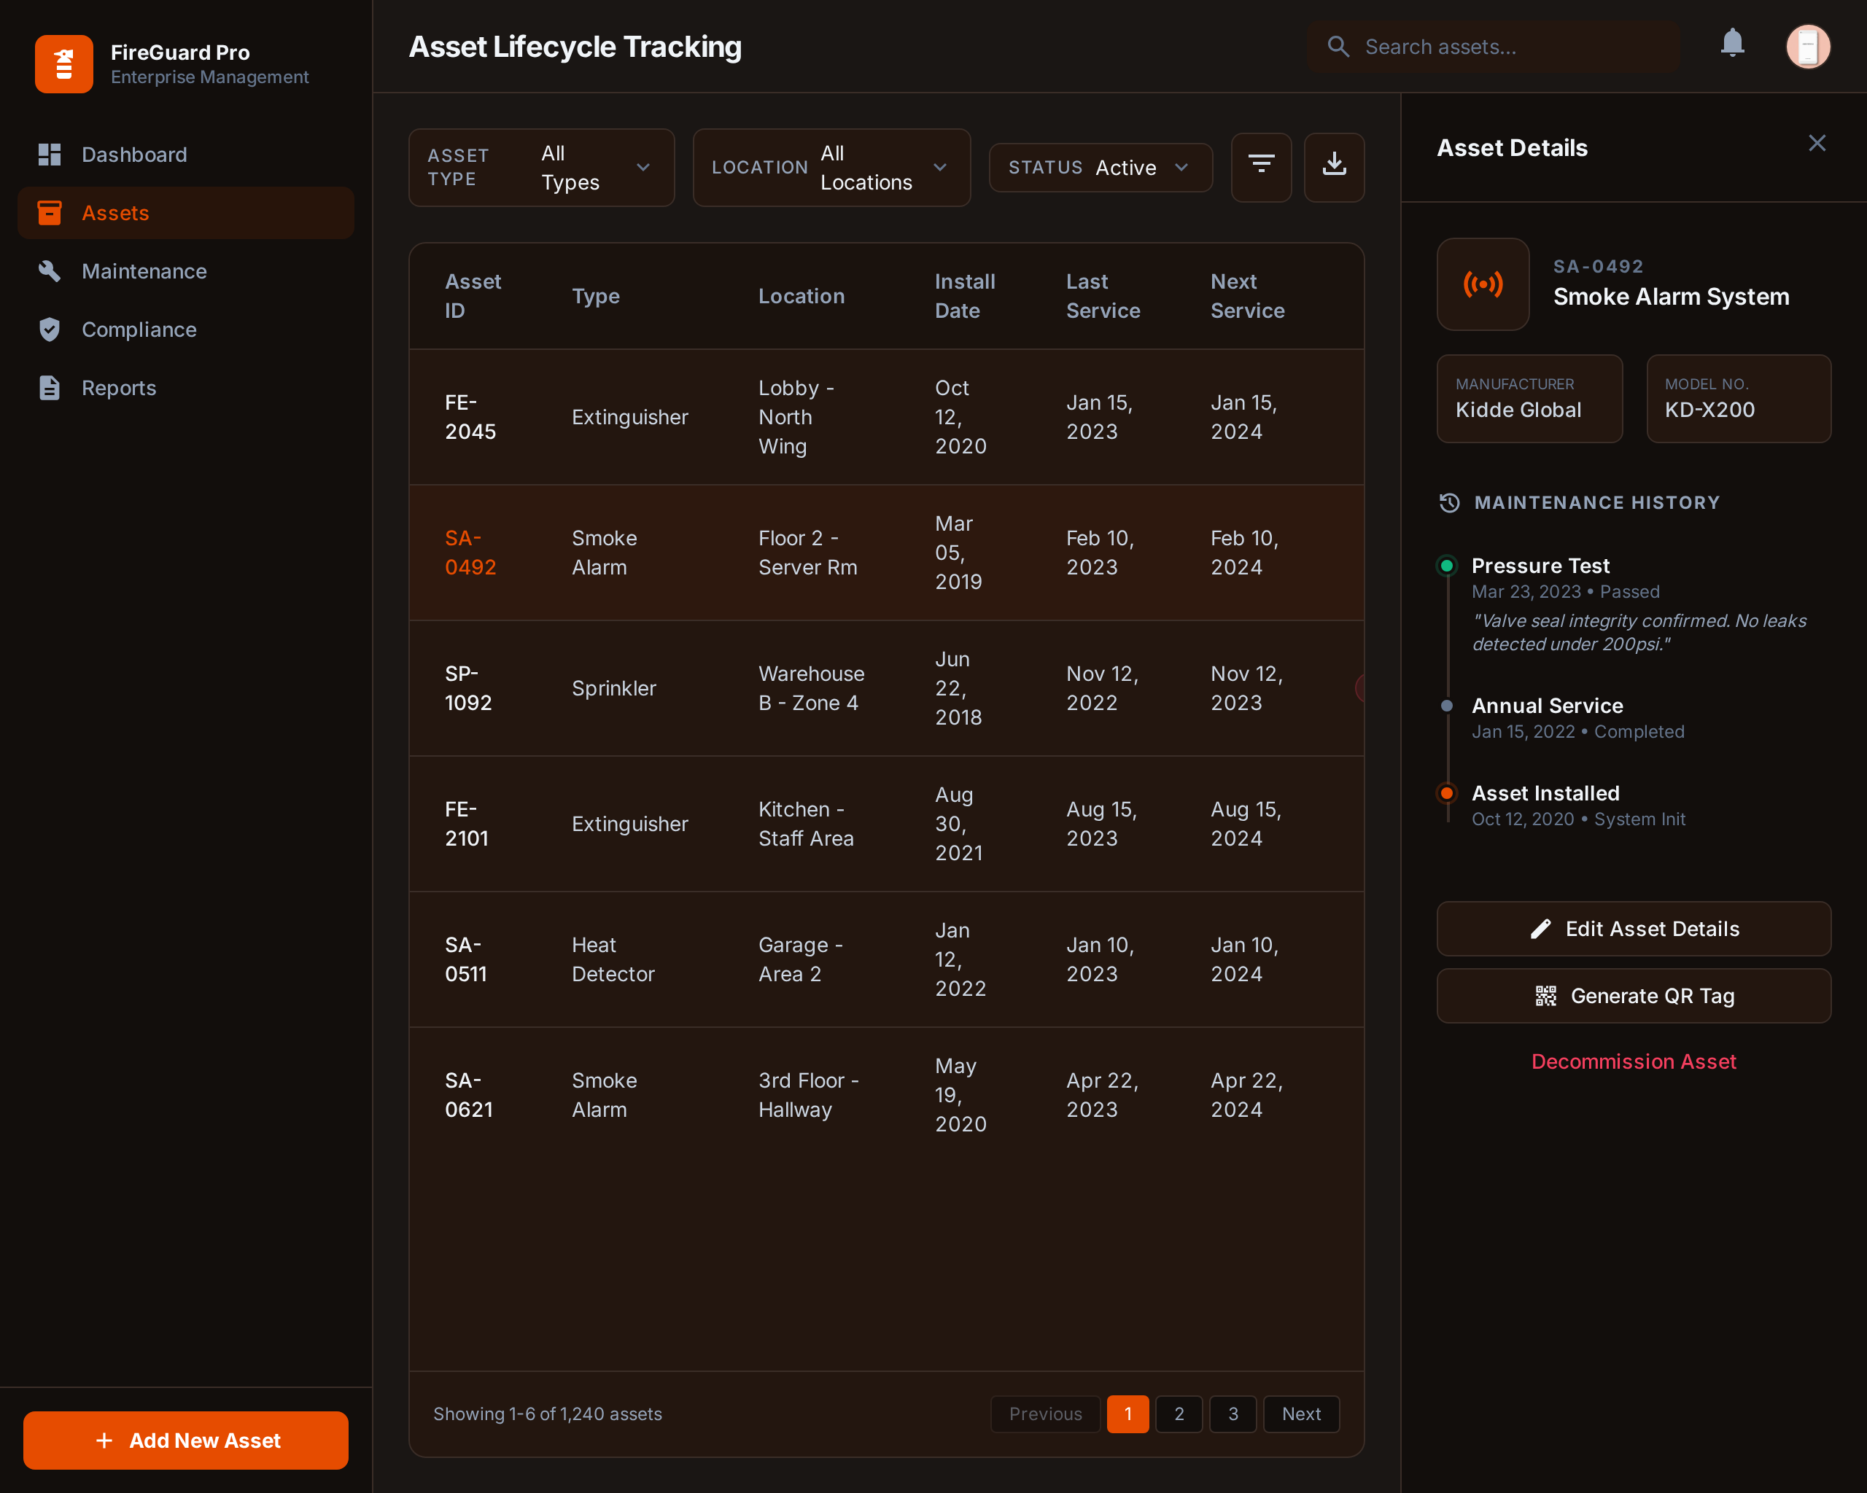Click the download export icon button
The image size is (1867, 1493).
tap(1334, 166)
